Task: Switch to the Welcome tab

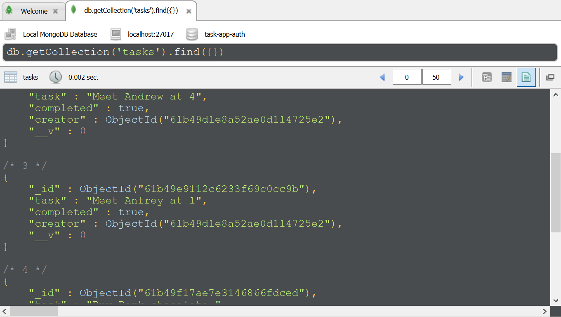Action: tap(33, 11)
